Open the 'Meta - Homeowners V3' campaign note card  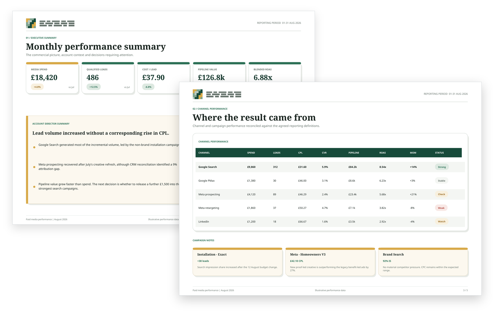tap(330, 262)
